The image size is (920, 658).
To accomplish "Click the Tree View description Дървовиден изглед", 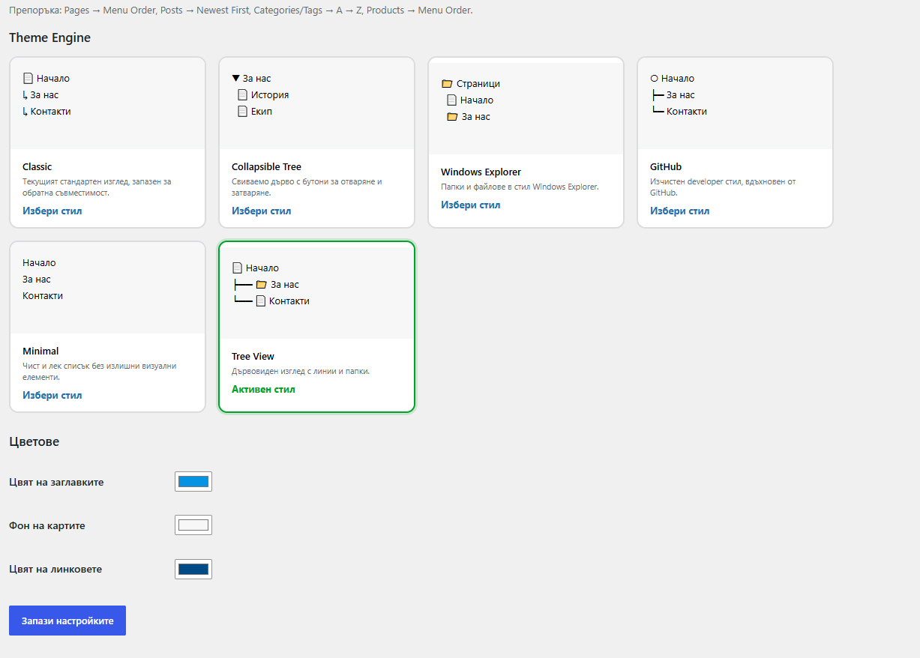I will click(301, 371).
